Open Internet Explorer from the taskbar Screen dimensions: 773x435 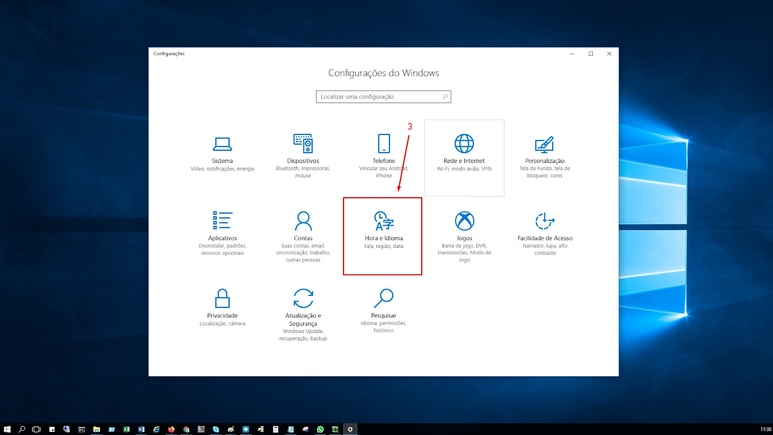click(157, 429)
